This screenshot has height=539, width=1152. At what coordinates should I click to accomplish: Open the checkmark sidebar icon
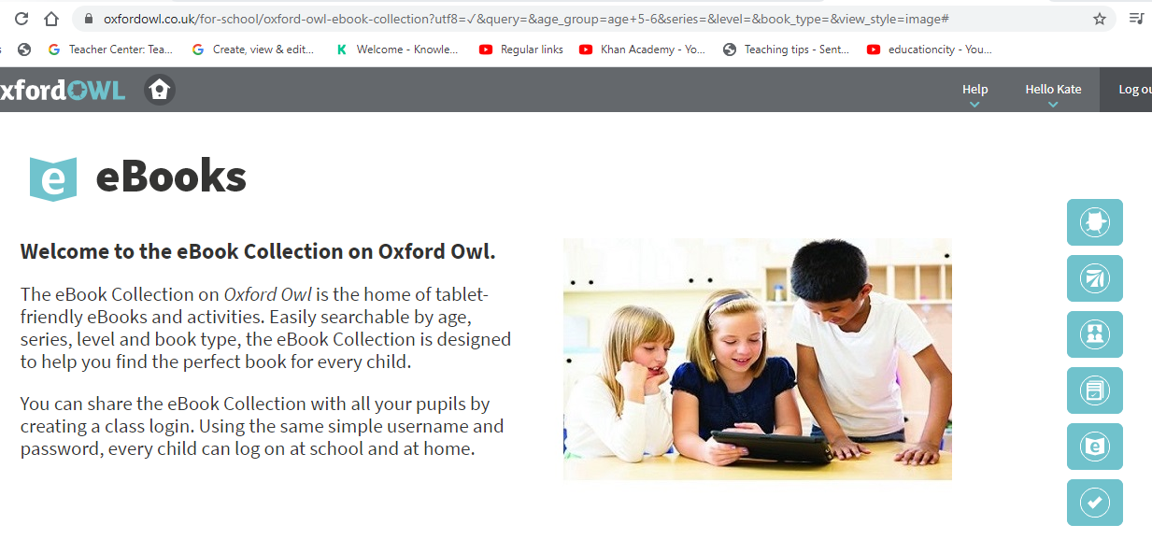1095,503
